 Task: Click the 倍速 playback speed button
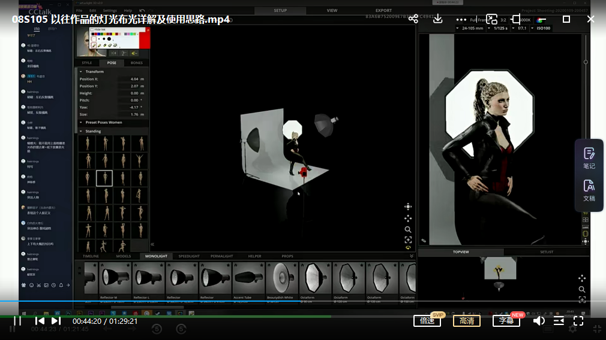(x=427, y=321)
